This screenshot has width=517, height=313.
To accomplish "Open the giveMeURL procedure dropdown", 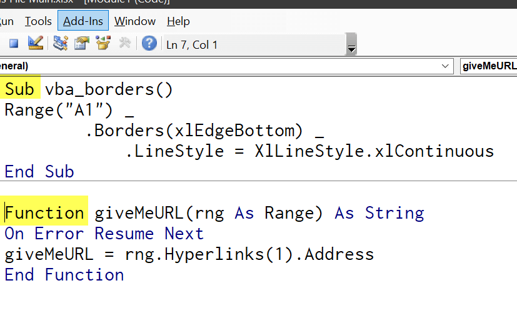I will click(488, 66).
